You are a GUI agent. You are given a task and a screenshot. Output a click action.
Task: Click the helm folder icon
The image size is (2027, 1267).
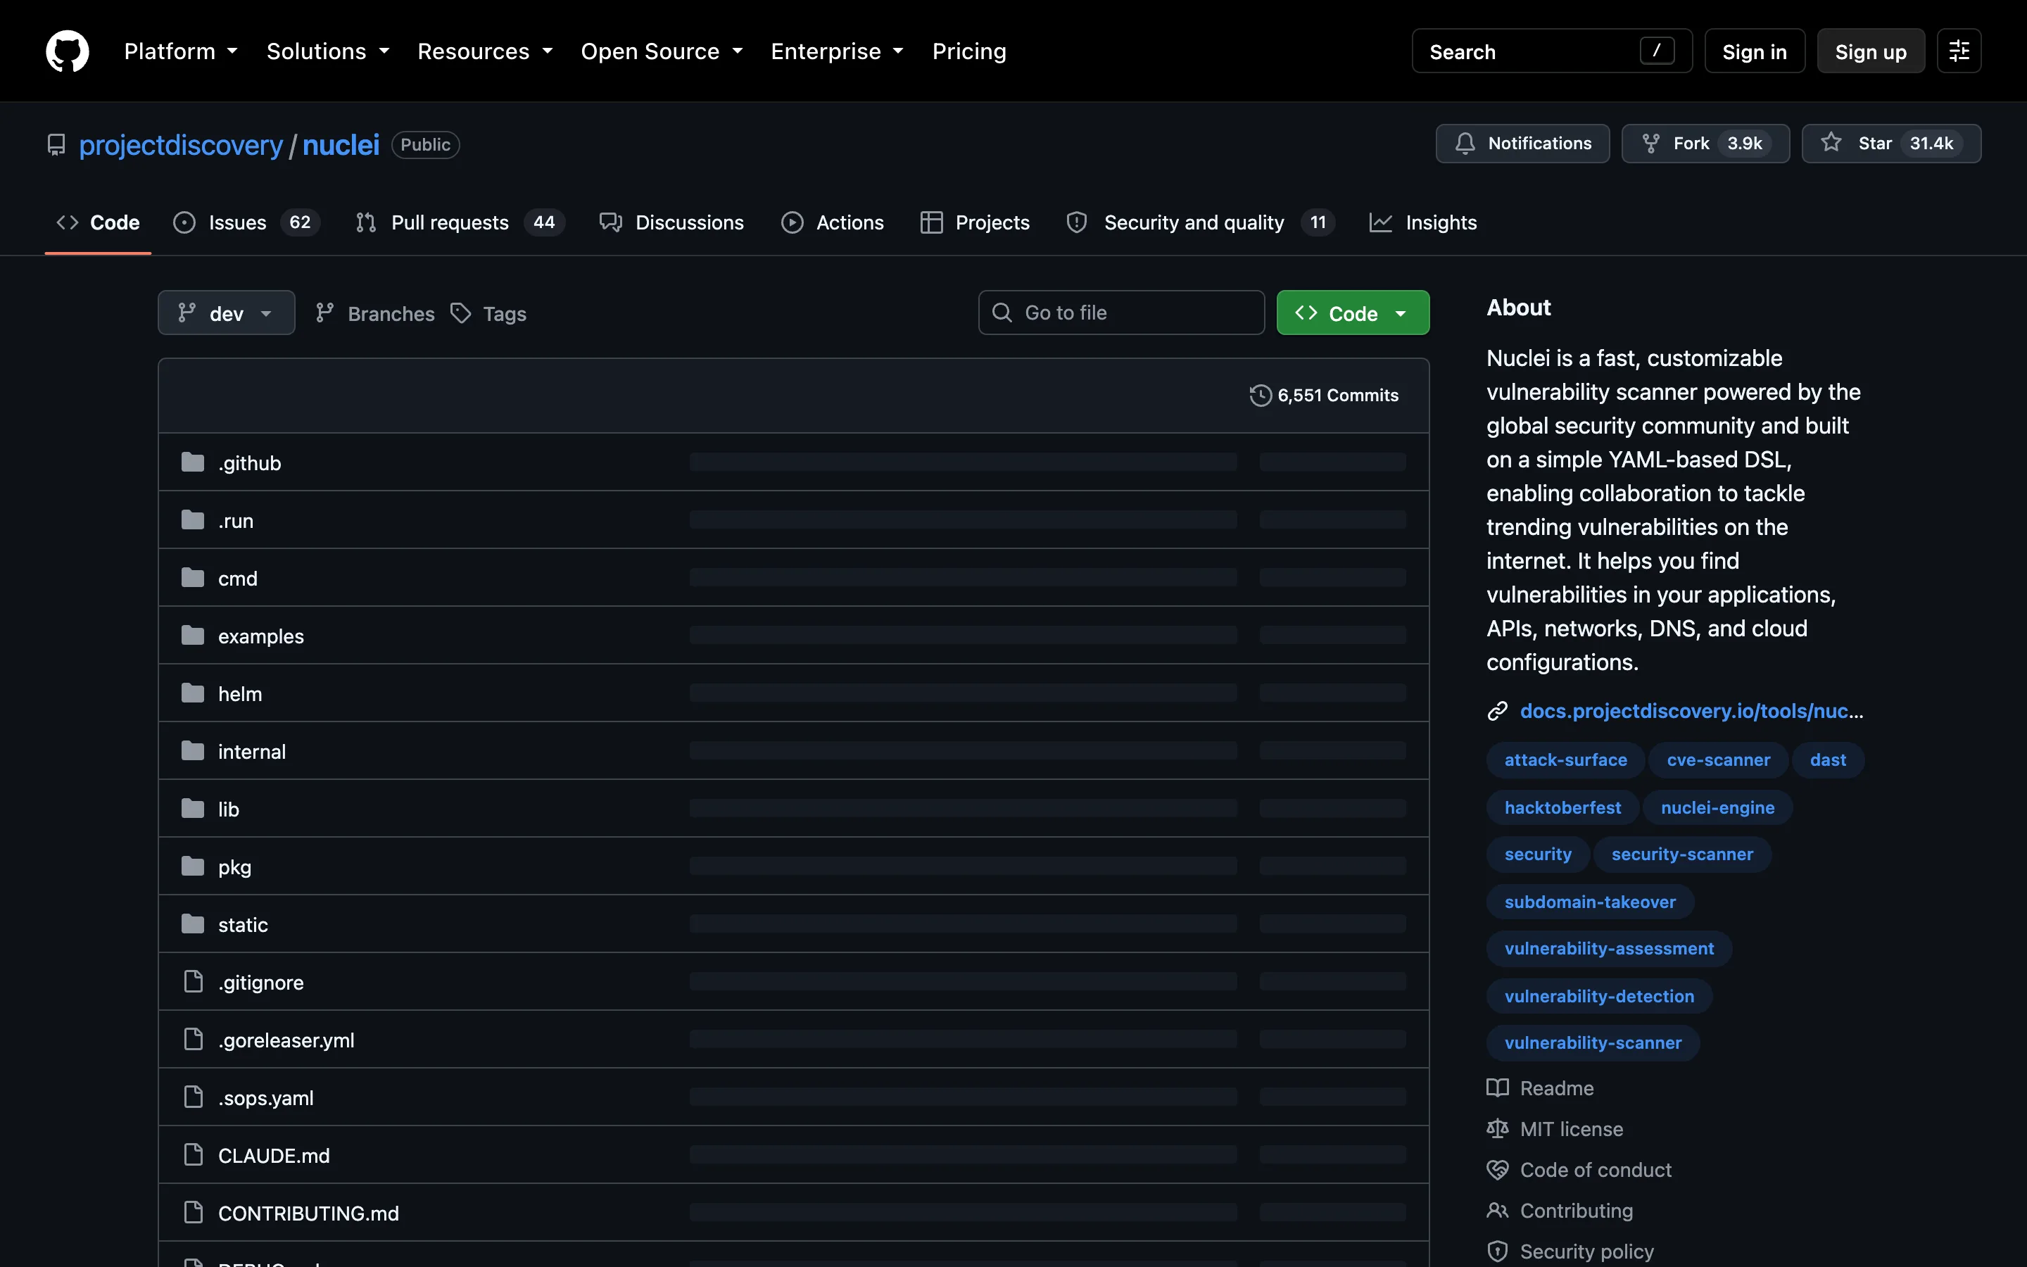(x=193, y=693)
